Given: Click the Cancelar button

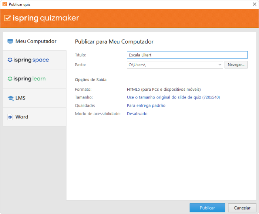Looking at the screenshot, I should [x=242, y=208].
